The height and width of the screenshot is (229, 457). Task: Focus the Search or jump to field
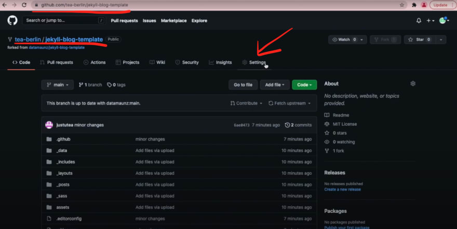click(64, 20)
